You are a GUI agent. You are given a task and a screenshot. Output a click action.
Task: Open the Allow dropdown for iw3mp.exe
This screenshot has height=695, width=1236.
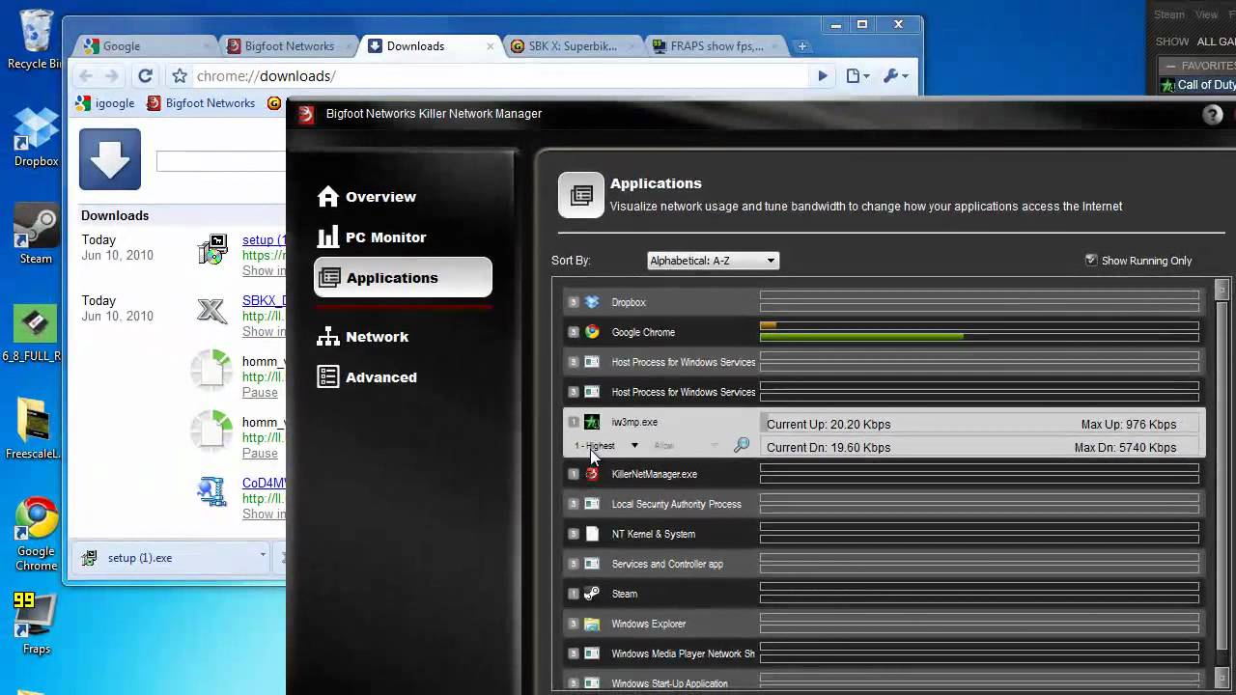(686, 446)
